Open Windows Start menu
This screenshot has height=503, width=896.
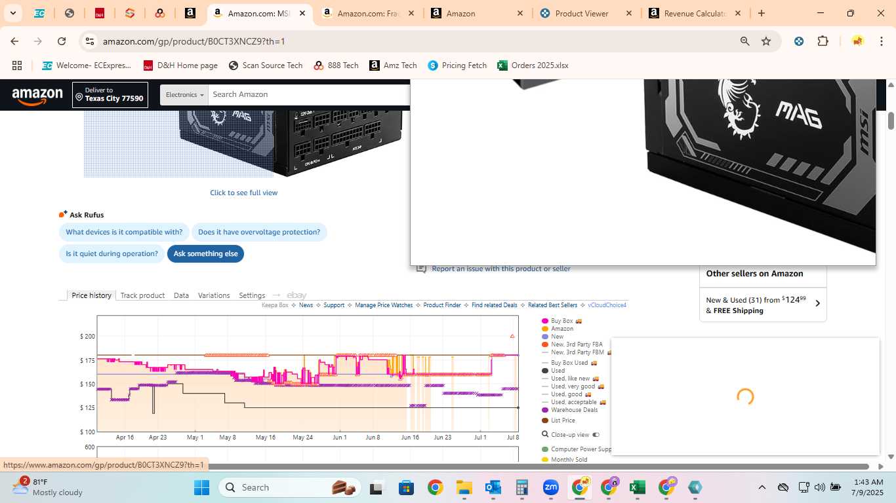[201, 487]
